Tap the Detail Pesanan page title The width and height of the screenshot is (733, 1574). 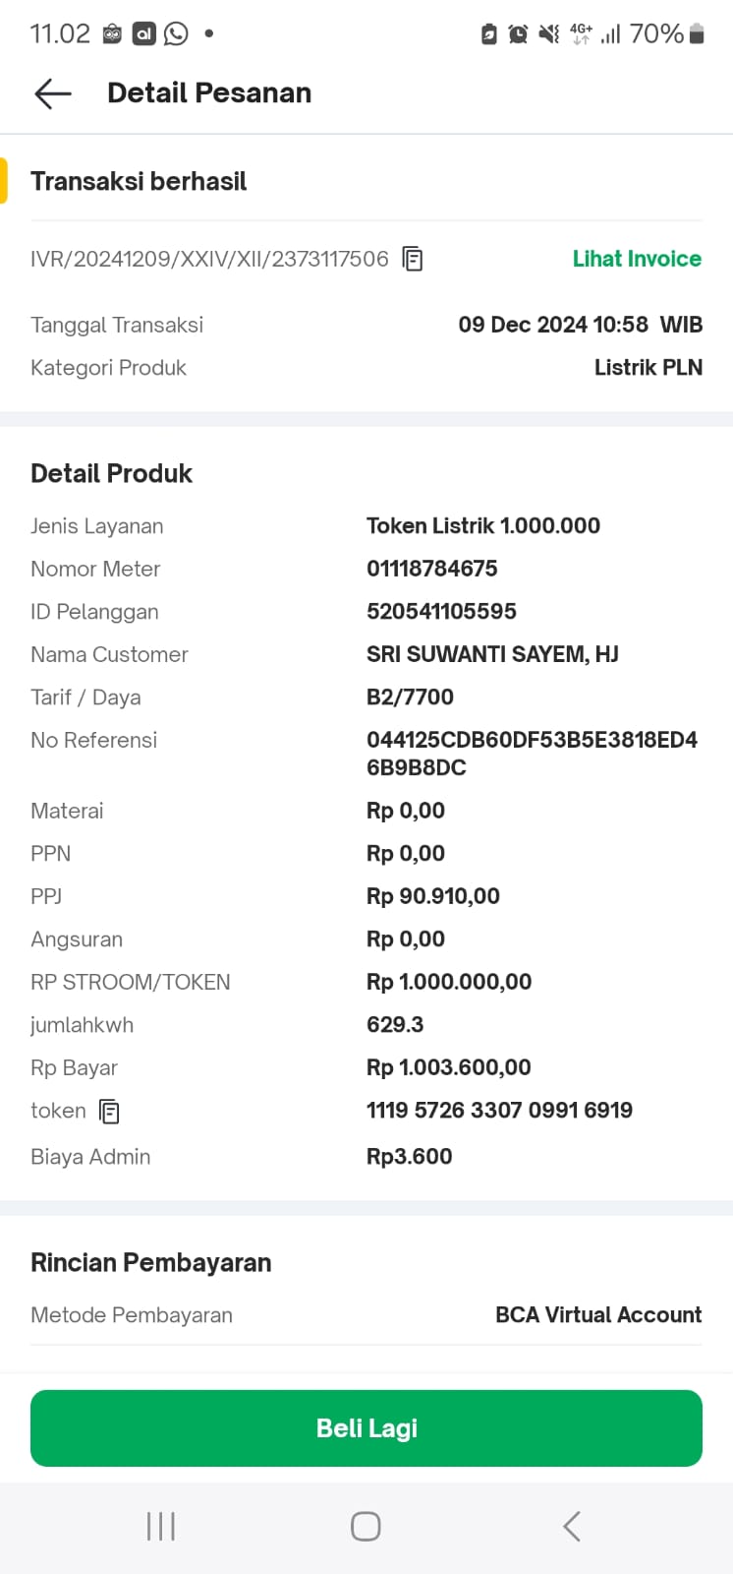tap(209, 93)
